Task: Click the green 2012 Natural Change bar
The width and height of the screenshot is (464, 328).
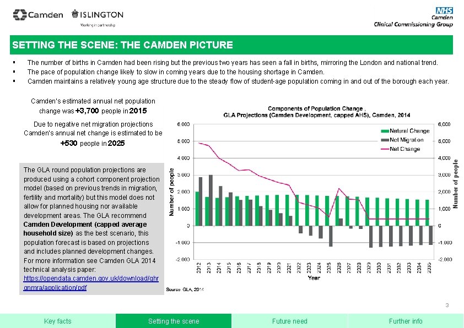Action: click(x=197, y=209)
